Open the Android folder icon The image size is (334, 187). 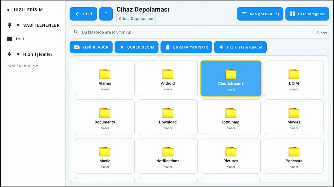point(168,74)
